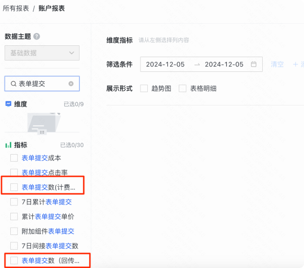Click the 账户报表 breadcrumb
The width and height of the screenshot is (304, 268).
[52, 8]
